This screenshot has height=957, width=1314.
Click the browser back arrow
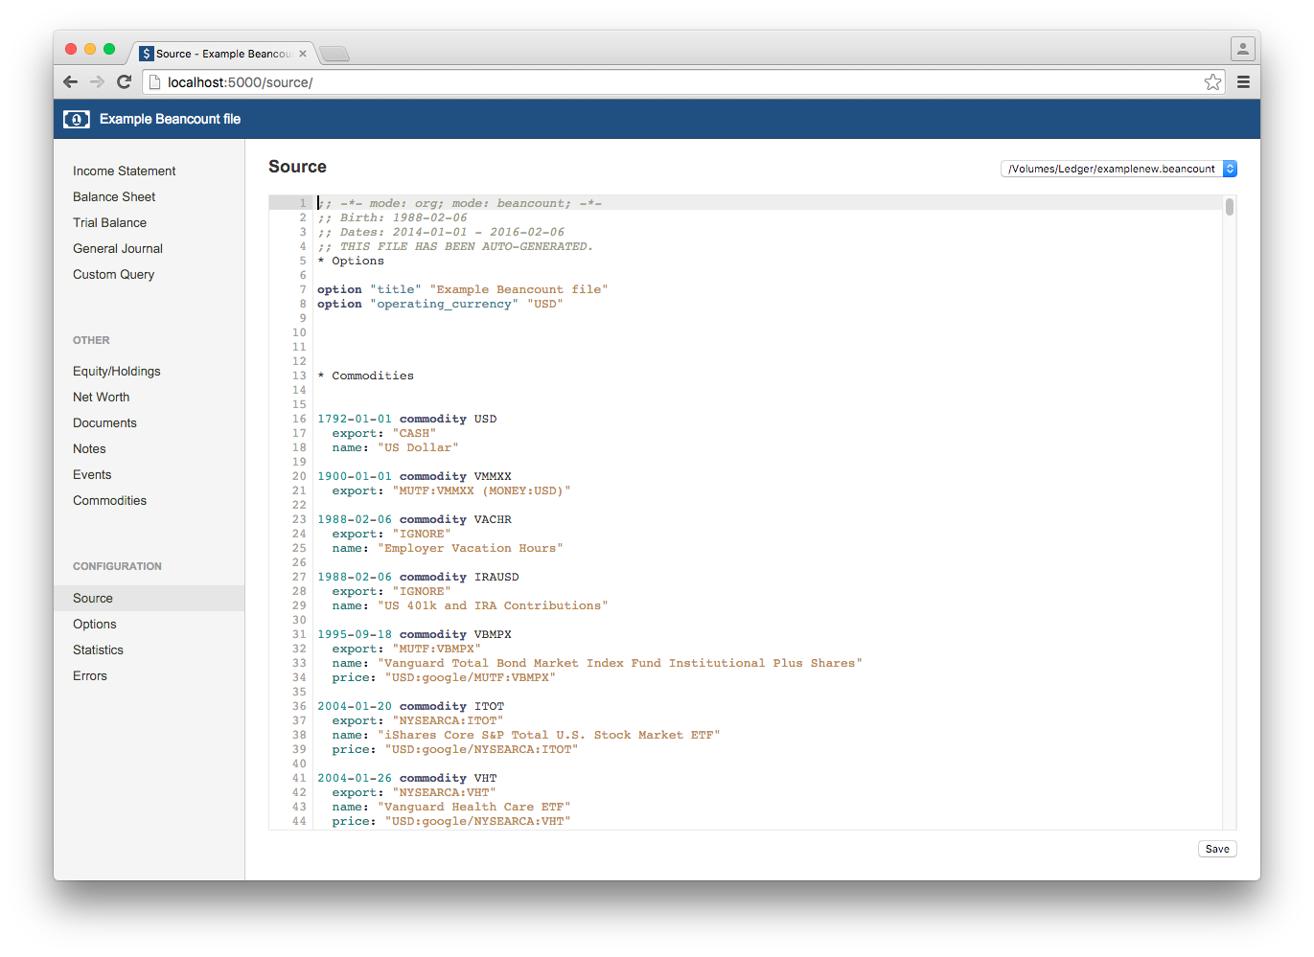coord(70,82)
